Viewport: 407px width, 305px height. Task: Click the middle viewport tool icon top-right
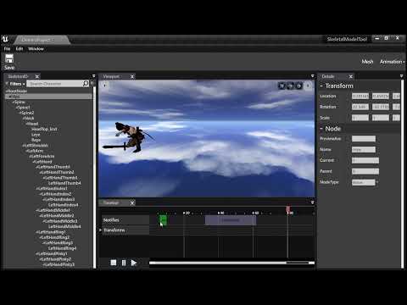(x=290, y=86)
